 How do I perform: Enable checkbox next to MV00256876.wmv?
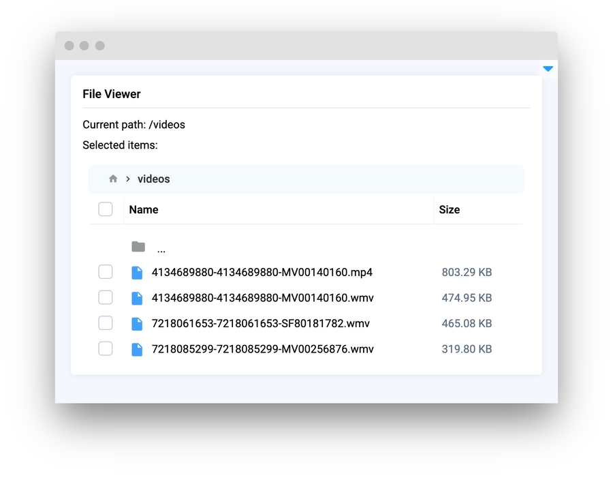point(106,348)
